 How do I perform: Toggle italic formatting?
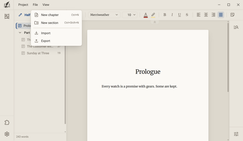(x=172, y=15)
